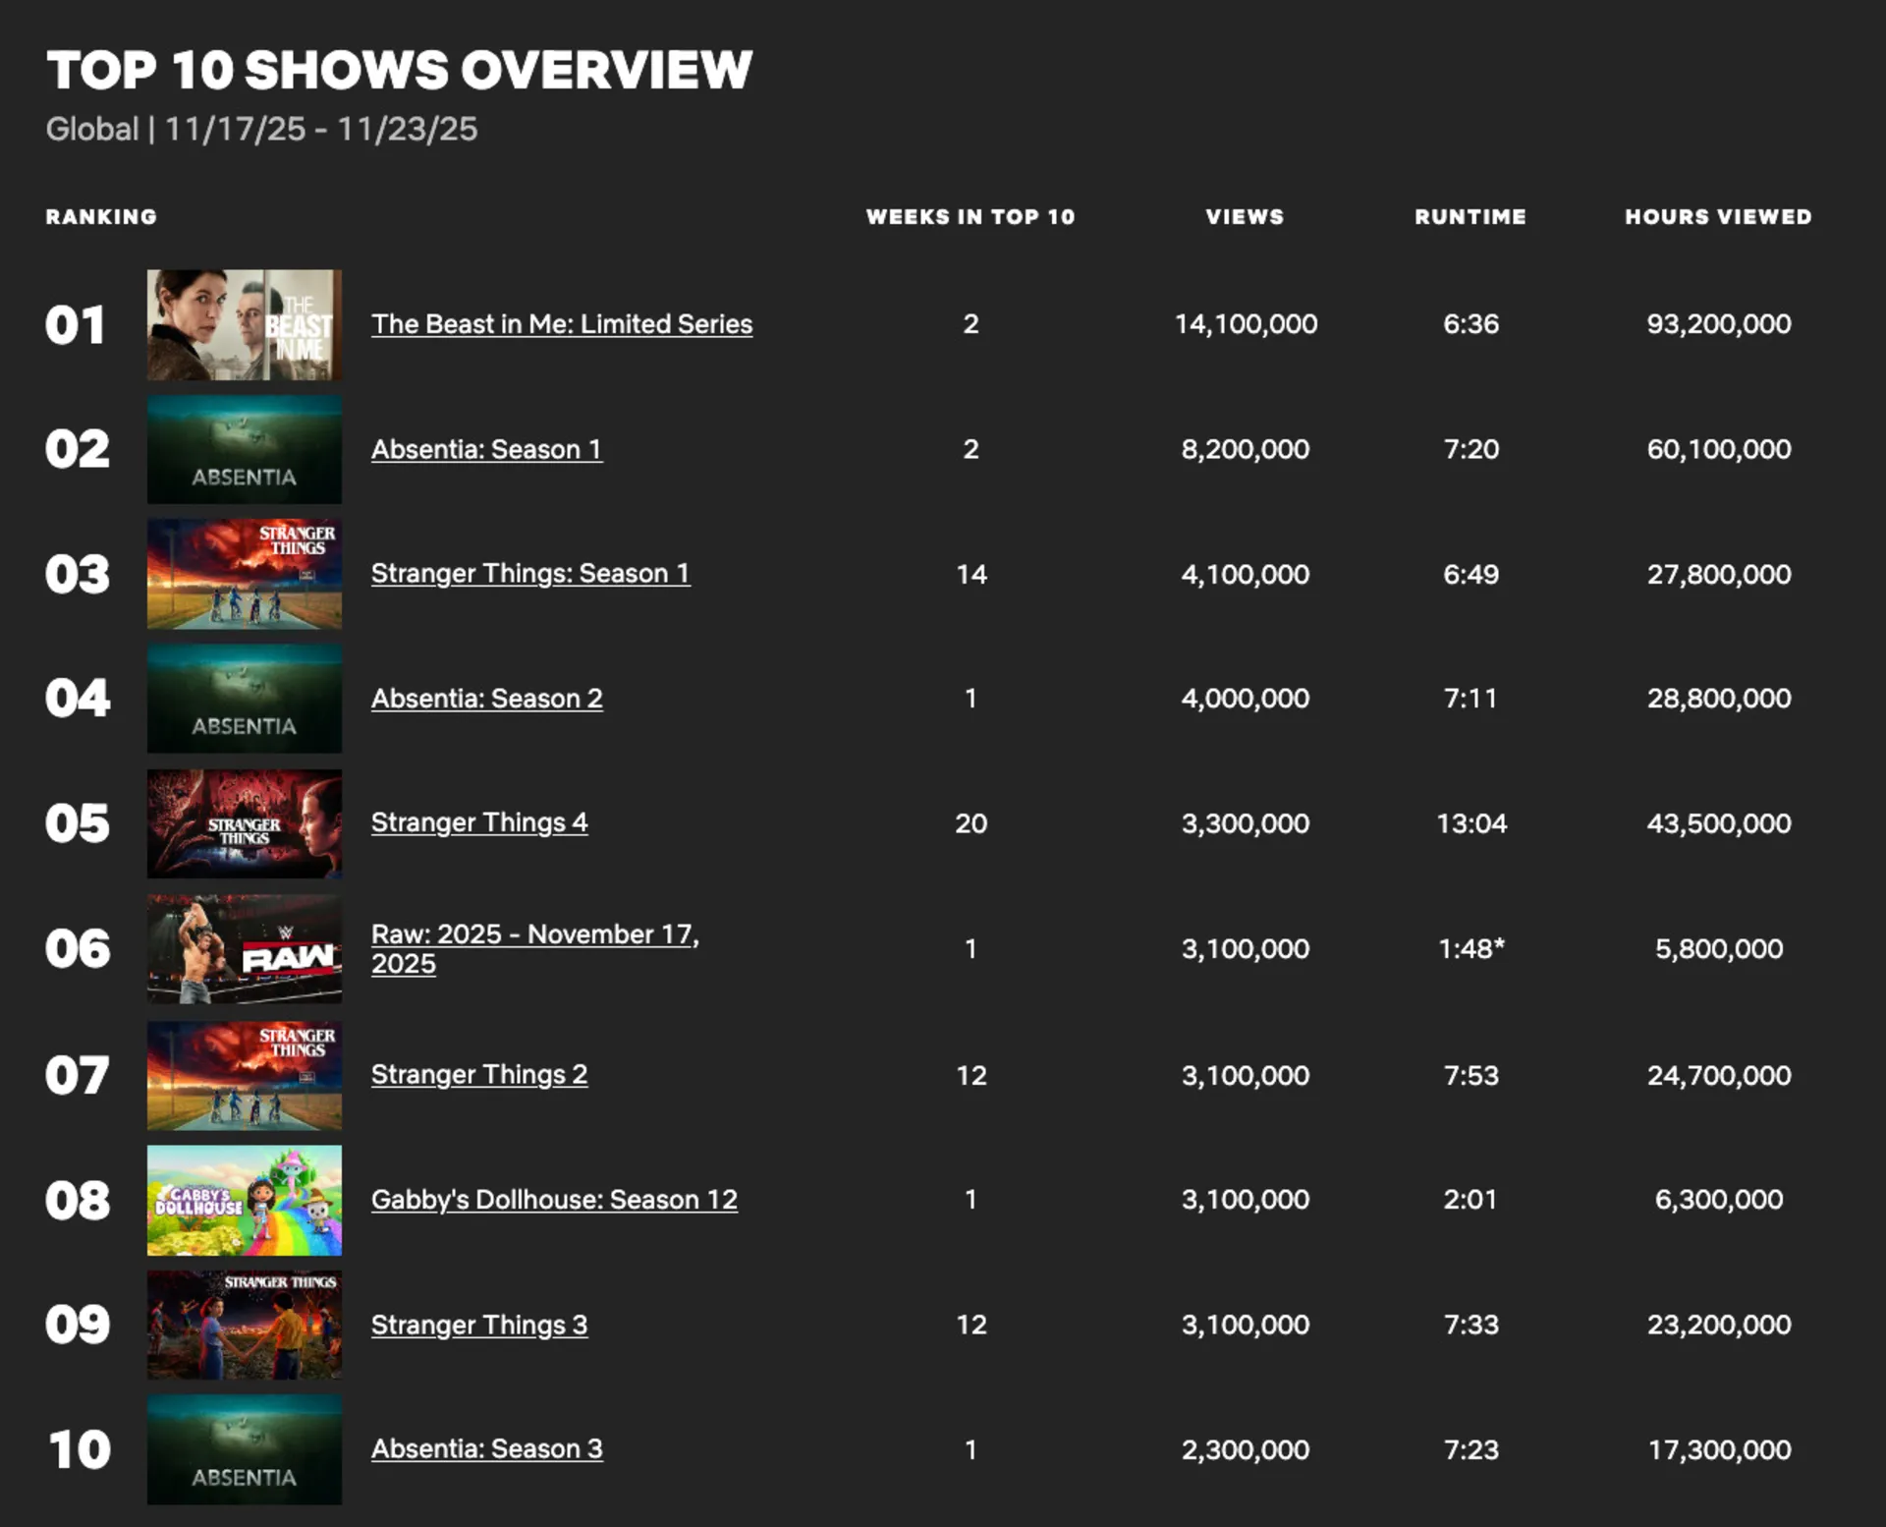The image size is (1886, 1527).
Task: Click Raw: 2025 - November 17 link
Action: [534, 934]
